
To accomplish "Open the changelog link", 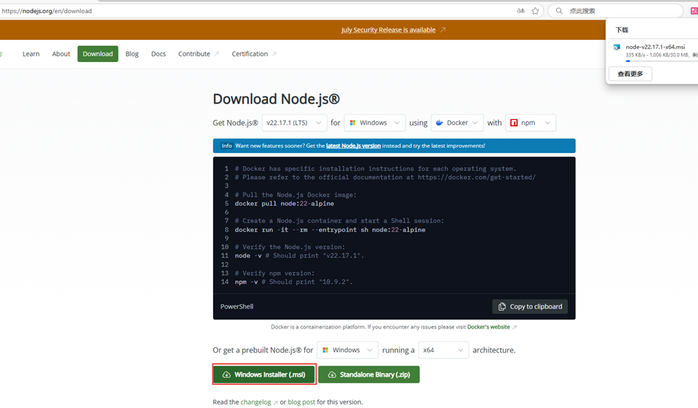I will click(255, 402).
